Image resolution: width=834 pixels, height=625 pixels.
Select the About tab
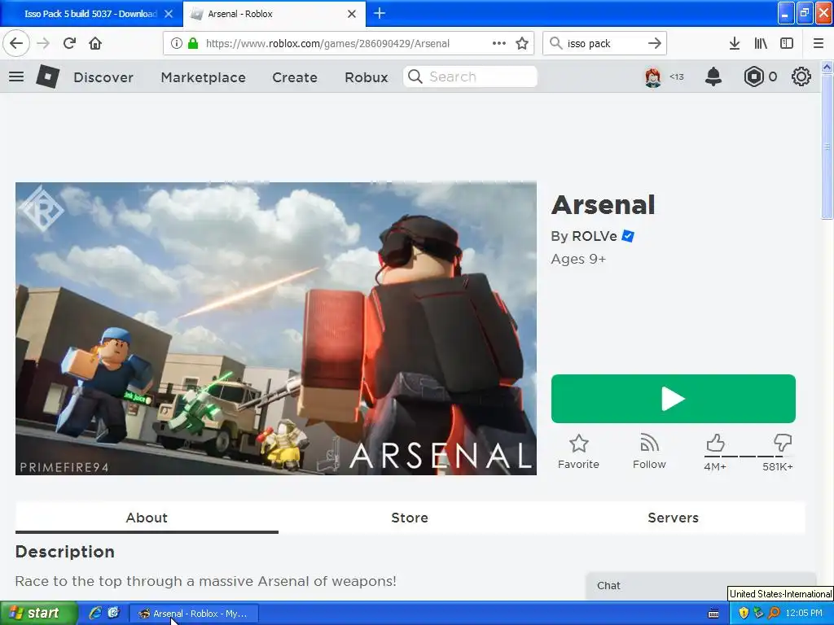point(147,518)
